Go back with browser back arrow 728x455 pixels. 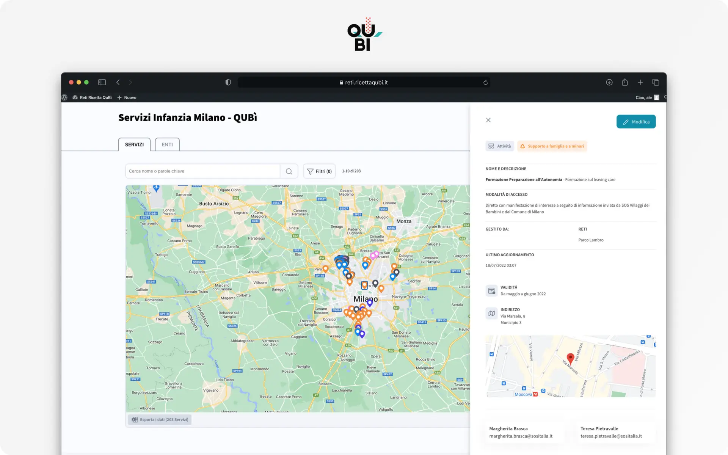click(118, 82)
